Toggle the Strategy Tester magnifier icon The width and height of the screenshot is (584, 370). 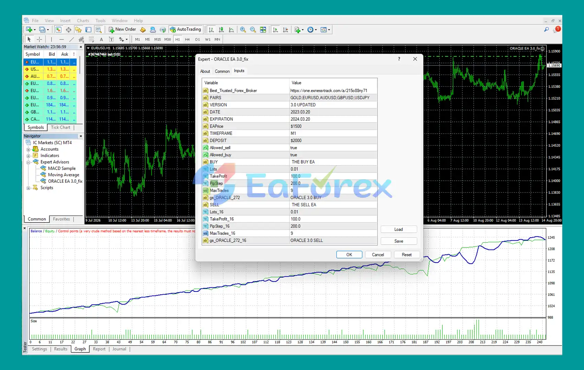[x=98, y=30]
